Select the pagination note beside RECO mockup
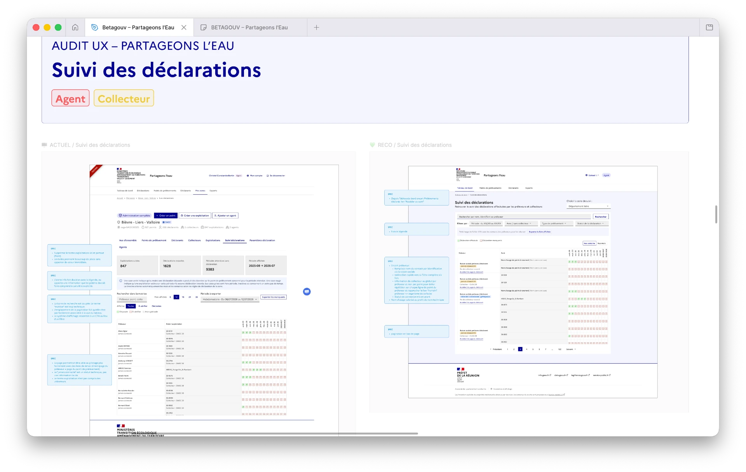The height and width of the screenshot is (472, 746). pos(417,331)
